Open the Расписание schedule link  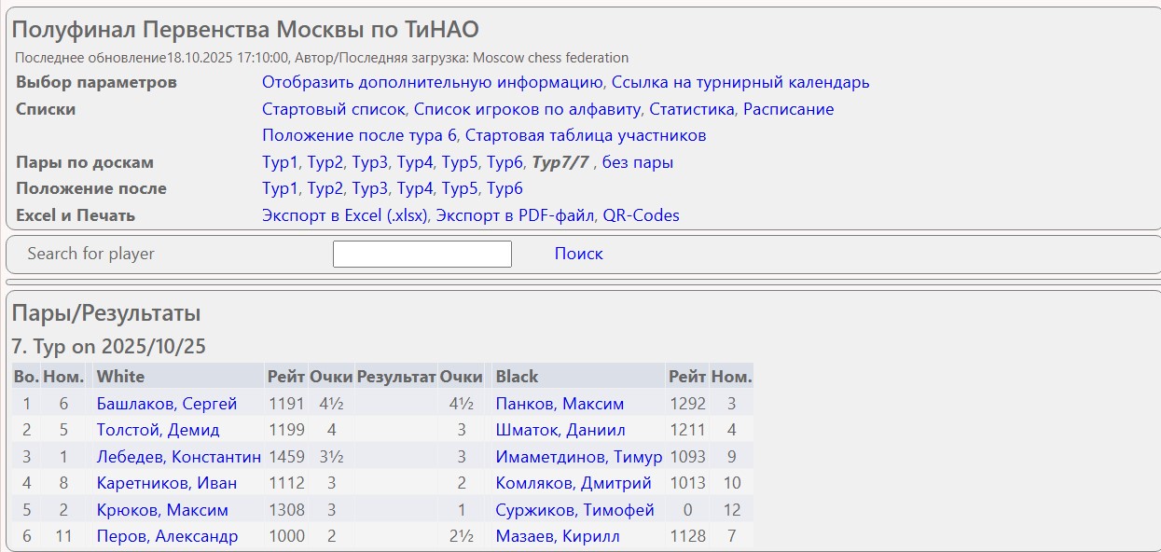pos(788,109)
